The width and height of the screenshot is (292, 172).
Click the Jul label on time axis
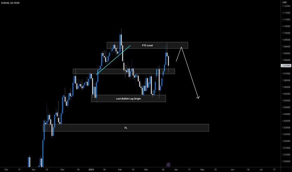coord(261,169)
